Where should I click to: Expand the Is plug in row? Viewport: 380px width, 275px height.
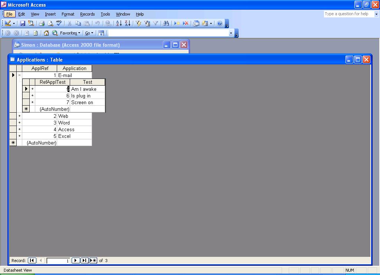(32, 96)
